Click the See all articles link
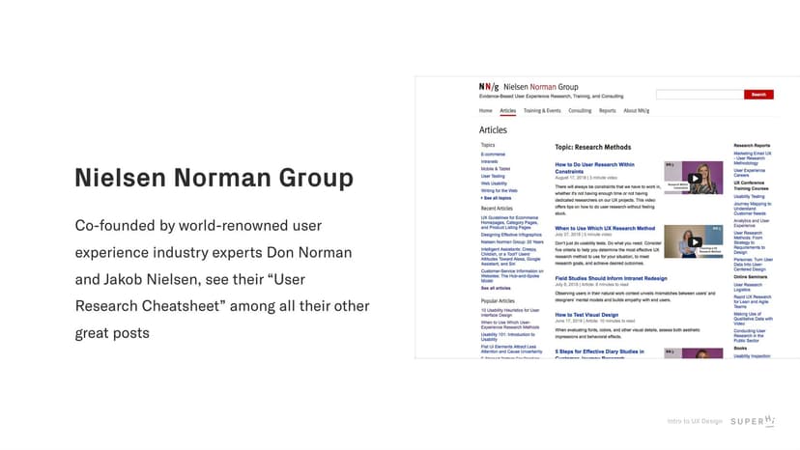Viewport: 800px width, 450px height. 496,288
